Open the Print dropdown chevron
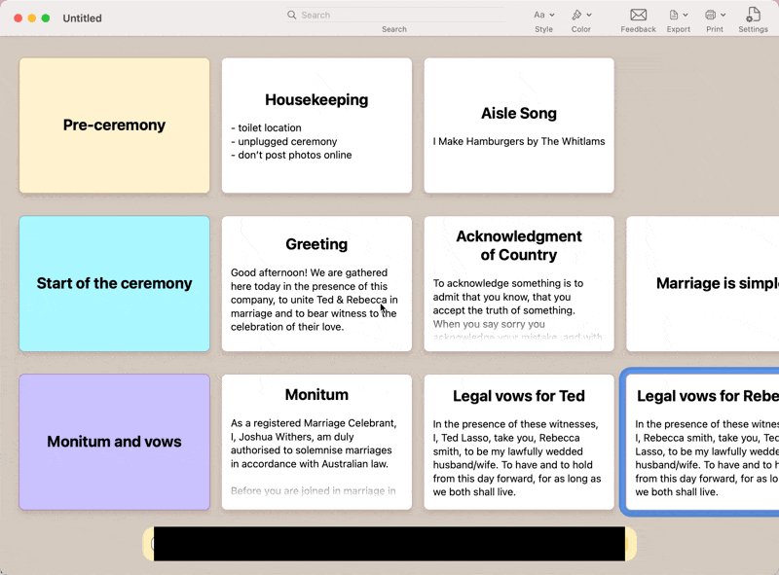This screenshot has height=575, width=779. click(723, 15)
